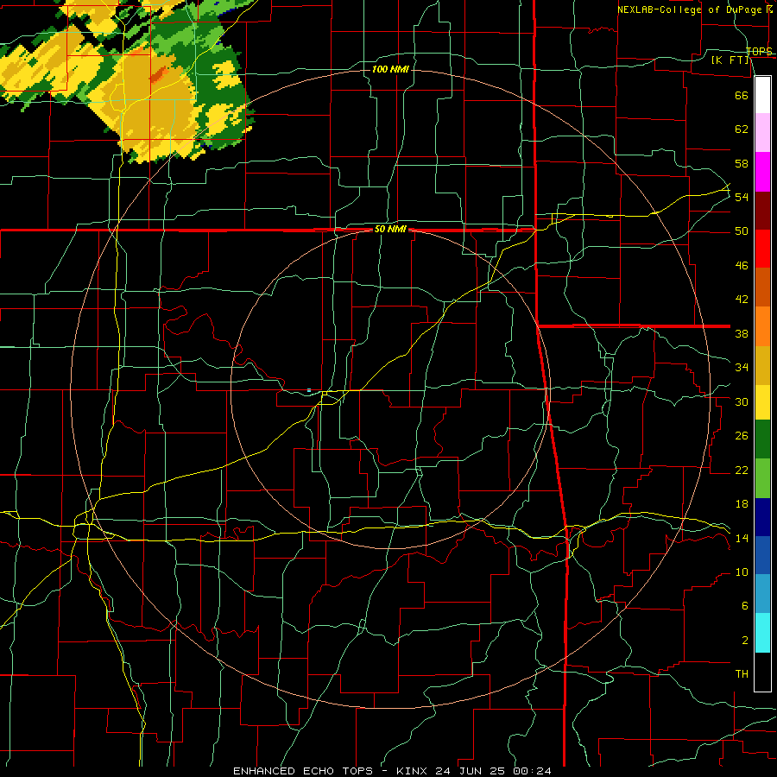Viewport: 777px width, 777px height.
Task: Click the 'ENHANCED ECHO TOPS' product title
Action: pos(303,771)
